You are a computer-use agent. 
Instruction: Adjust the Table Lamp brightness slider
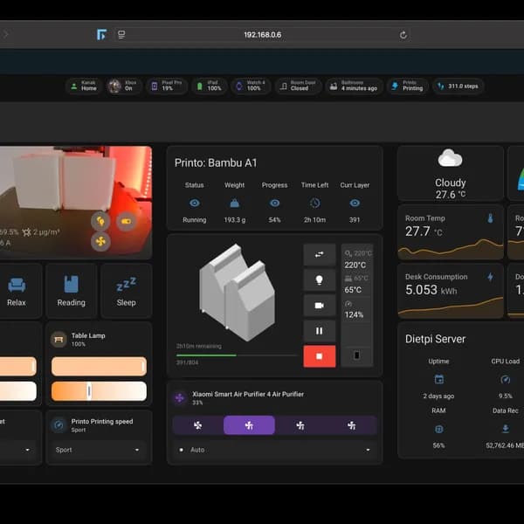pos(99,366)
